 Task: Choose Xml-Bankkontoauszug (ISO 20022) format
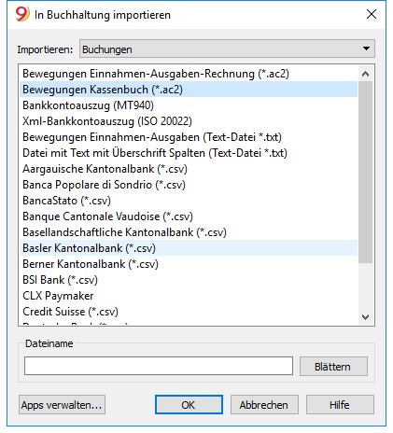(189, 121)
